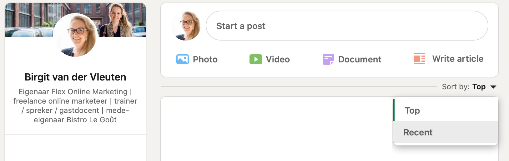The image size is (509, 161).
Task: Click the Document label text
Action: [x=360, y=59]
